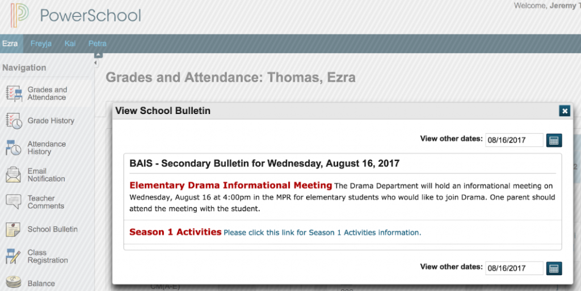Click the Balance coins icon
Image resolution: width=581 pixels, height=291 pixels.
click(x=14, y=282)
